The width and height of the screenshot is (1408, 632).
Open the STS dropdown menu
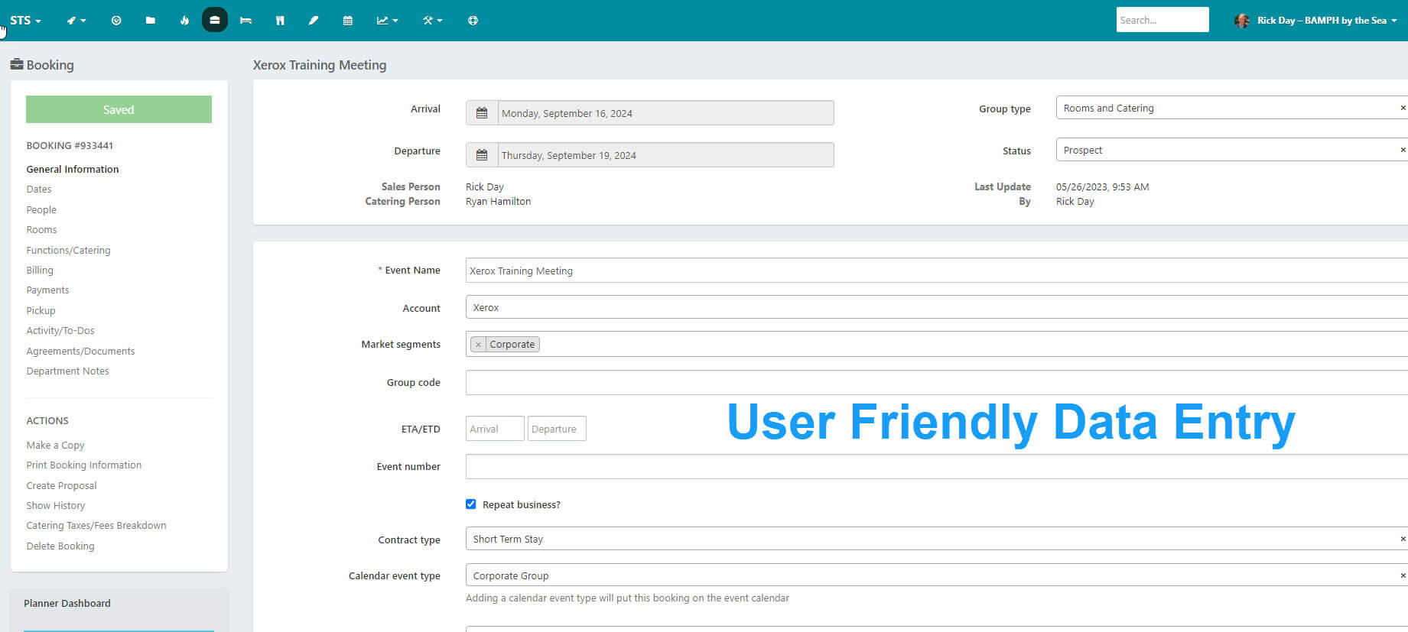click(x=25, y=21)
